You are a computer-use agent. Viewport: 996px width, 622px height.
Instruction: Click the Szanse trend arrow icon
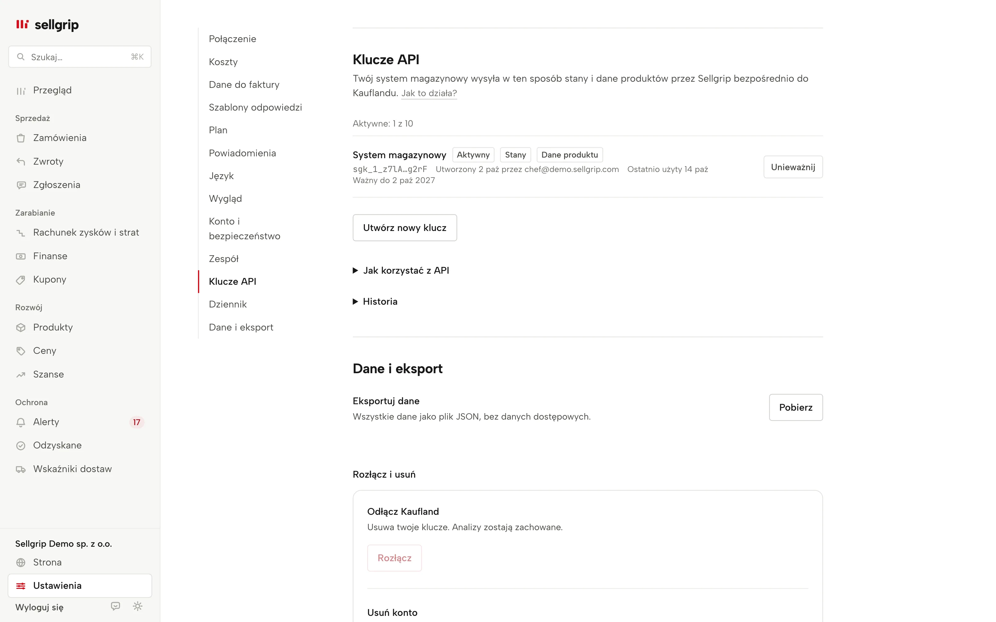pyautogui.click(x=21, y=374)
